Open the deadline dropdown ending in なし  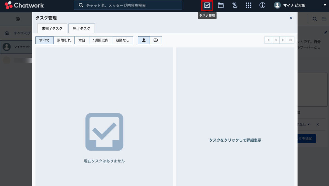(x=304, y=124)
